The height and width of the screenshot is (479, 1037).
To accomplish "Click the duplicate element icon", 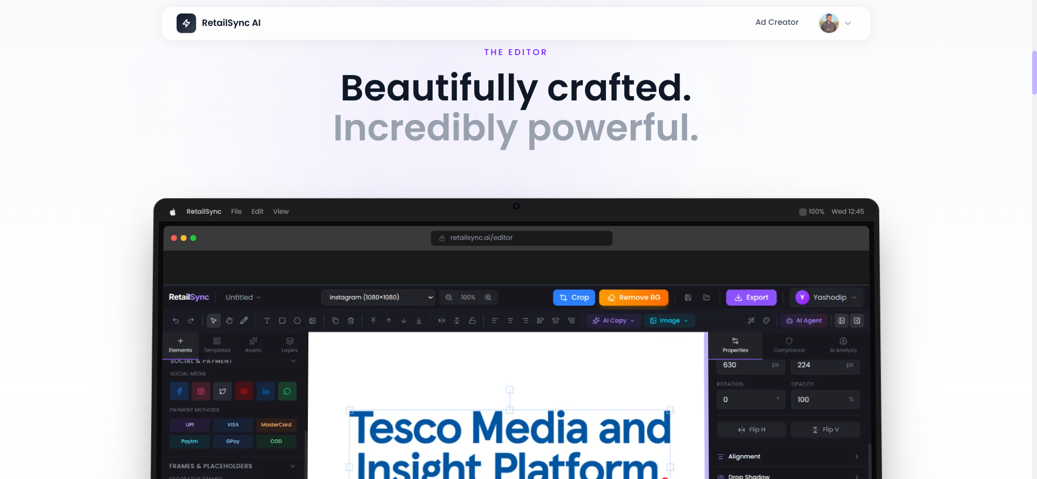I will (x=335, y=321).
